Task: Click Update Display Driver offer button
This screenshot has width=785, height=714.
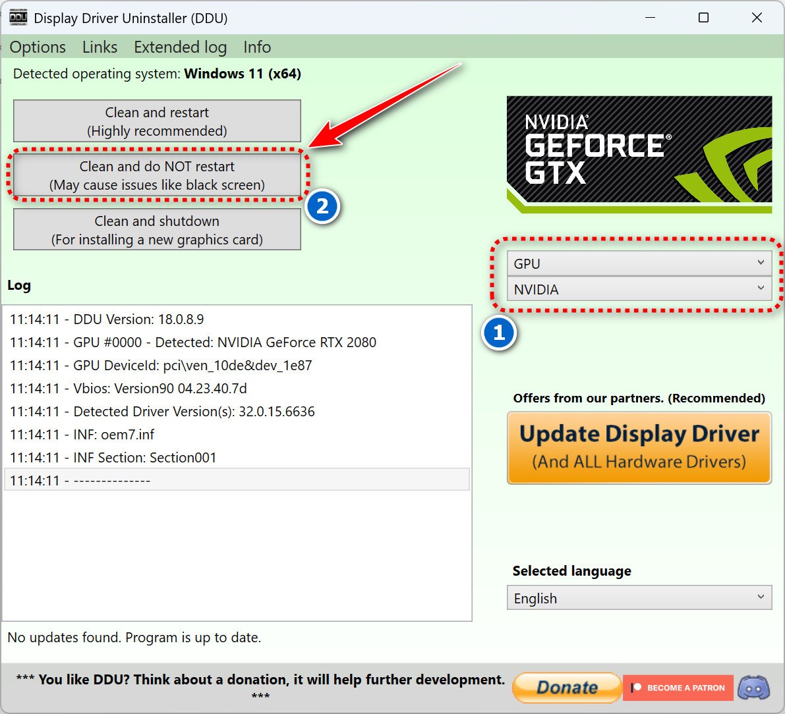Action: (x=639, y=448)
